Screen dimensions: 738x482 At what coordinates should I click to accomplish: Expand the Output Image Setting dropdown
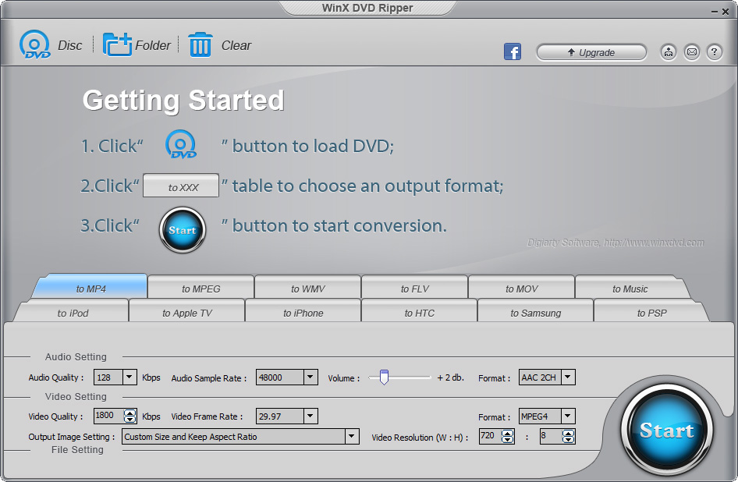click(x=352, y=437)
